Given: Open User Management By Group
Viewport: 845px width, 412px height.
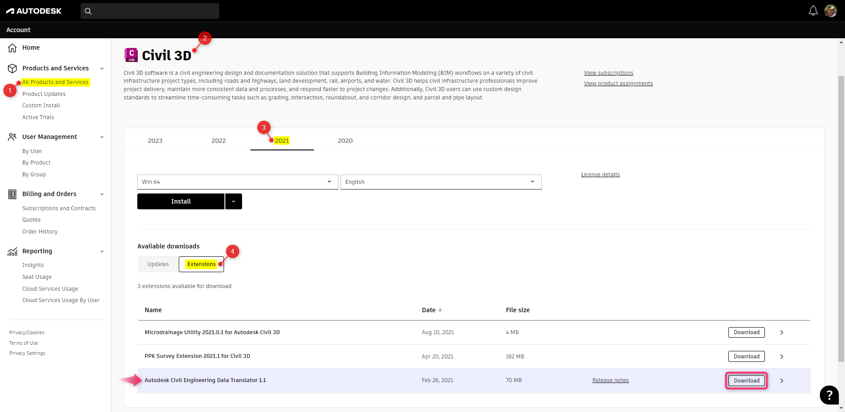Looking at the screenshot, I should point(34,175).
